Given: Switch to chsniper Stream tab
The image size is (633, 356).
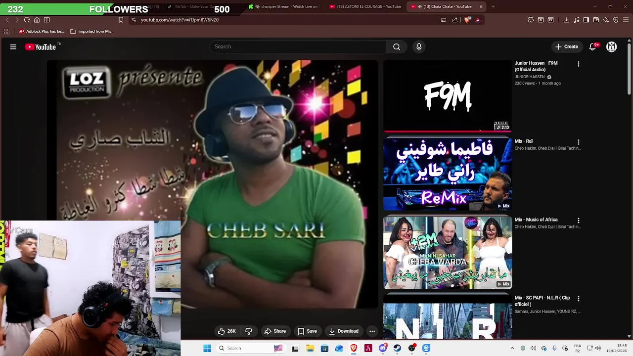Looking at the screenshot, I should pos(283,6).
